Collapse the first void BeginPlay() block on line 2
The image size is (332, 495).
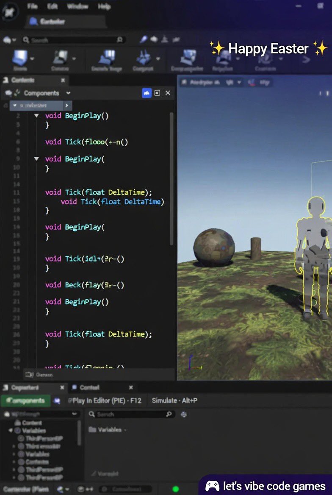coord(36,116)
